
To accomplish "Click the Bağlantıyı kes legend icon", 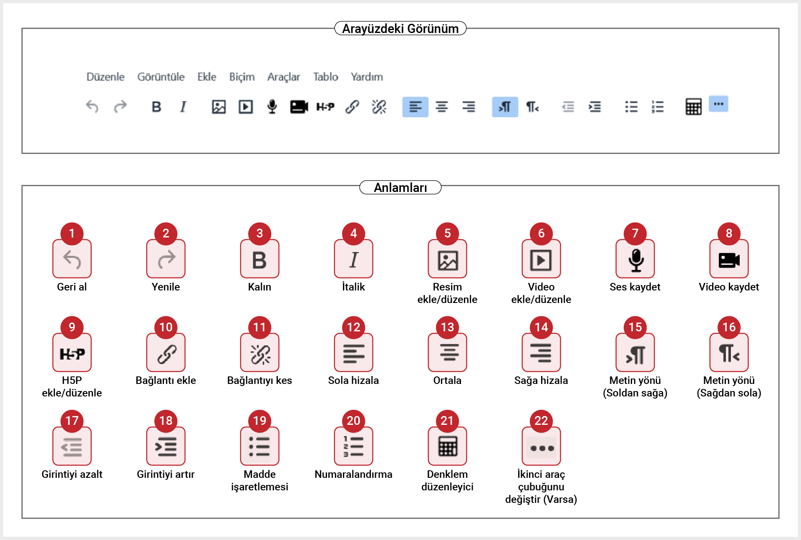I will coord(259,353).
